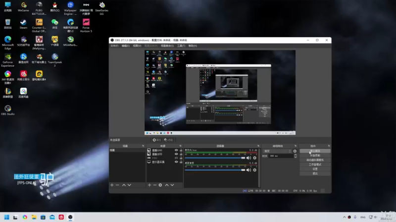This screenshot has height=222, width=396.
Task: Decrease transition duration with down arrow
Action: (x=296, y=157)
